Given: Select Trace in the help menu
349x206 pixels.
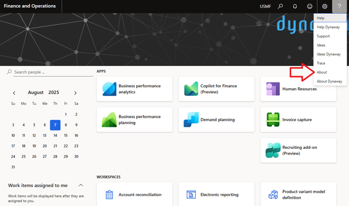Looking at the screenshot, I should pyautogui.click(x=330, y=63).
